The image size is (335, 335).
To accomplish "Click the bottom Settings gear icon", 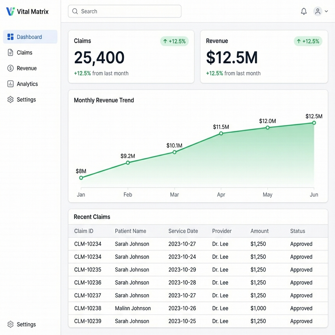I will [10, 325].
